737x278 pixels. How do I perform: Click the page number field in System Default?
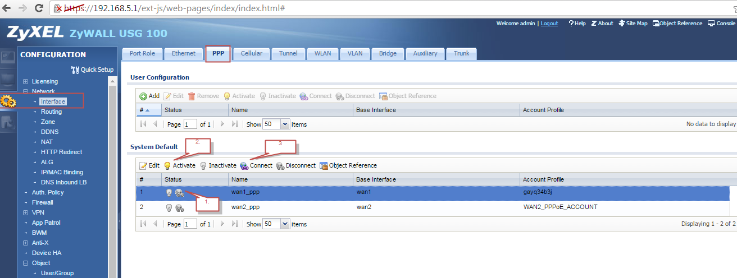tap(190, 224)
